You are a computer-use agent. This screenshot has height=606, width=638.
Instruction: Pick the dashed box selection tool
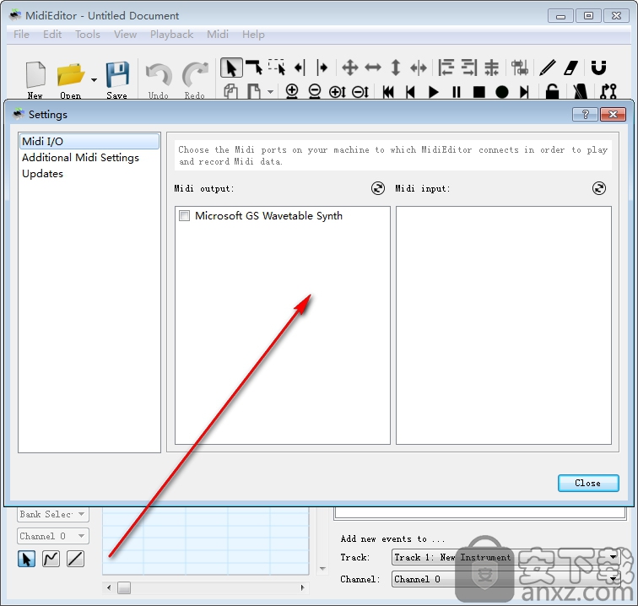pos(277,68)
